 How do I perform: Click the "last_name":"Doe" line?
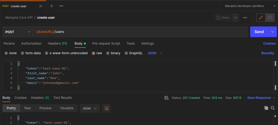[x=43, y=78]
